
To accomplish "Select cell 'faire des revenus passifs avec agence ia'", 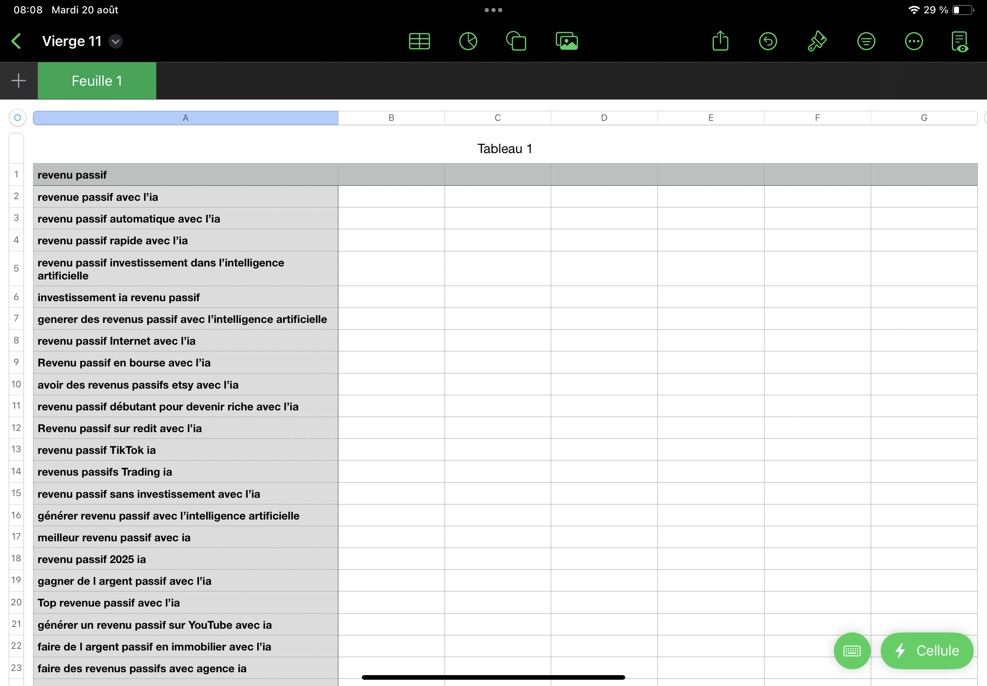I will [186, 668].
